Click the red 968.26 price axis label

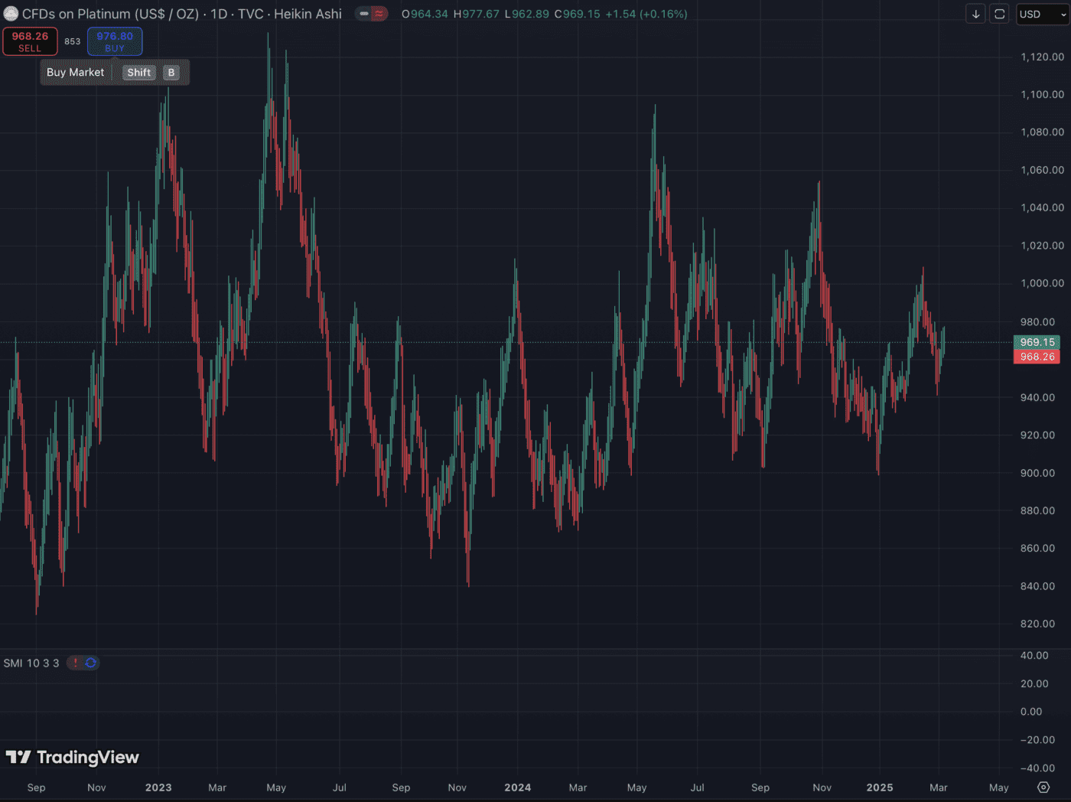tap(1037, 357)
